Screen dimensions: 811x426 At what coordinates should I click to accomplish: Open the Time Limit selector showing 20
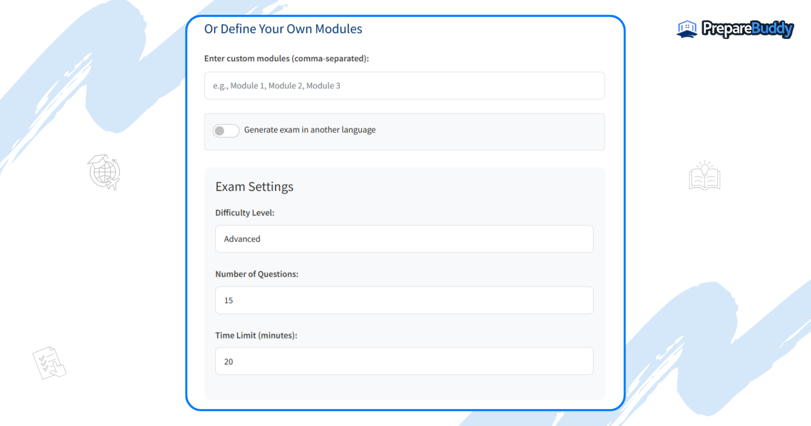(x=404, y=361)
